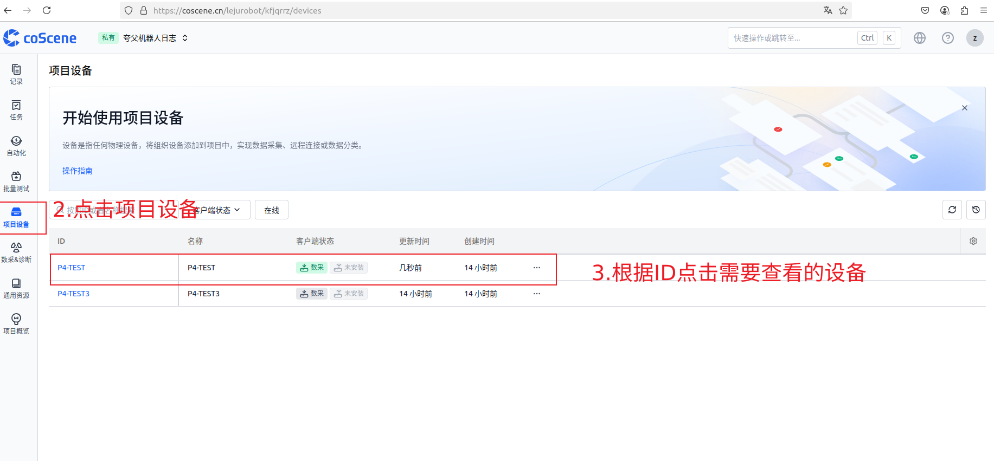Open 项目概览 project overview icon
994x461 pixels.
click(16, 323)
